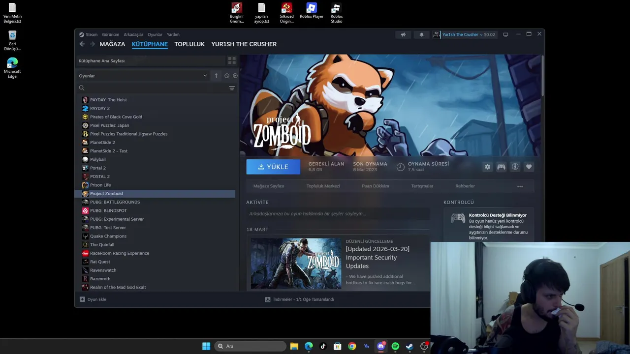Open the Görünüm menu
Viewport: 630px width, 354px height.
click(110, 35)
